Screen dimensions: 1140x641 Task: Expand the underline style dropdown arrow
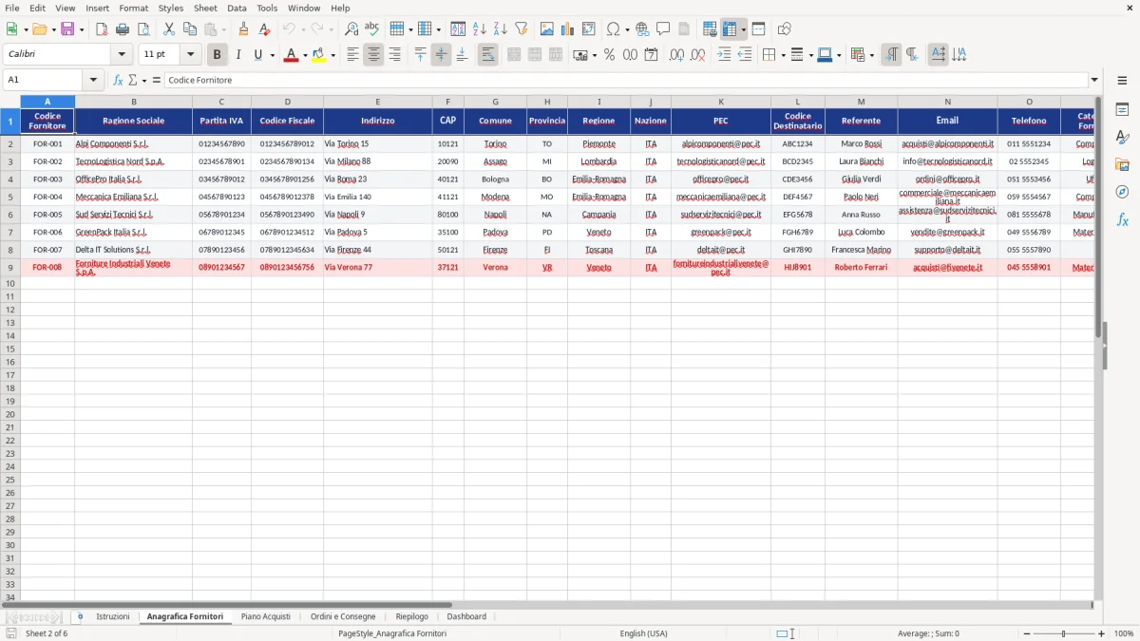point(273,55)
